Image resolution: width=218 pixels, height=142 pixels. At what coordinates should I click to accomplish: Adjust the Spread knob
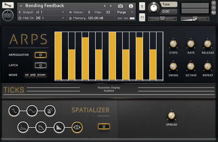(x=171, y=116)
